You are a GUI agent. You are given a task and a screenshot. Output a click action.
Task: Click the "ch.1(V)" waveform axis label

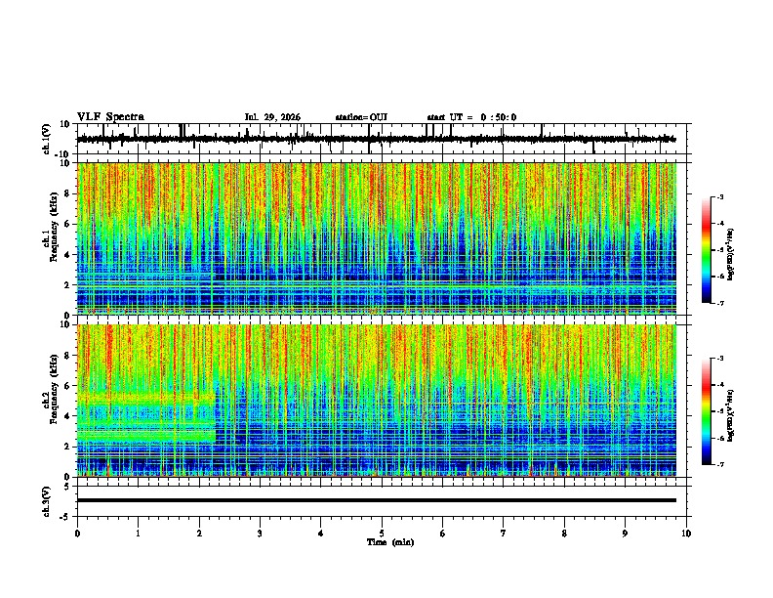click(x=46, y=139)
